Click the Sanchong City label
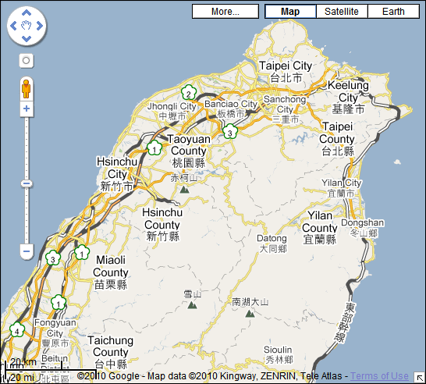 point(285,109)
